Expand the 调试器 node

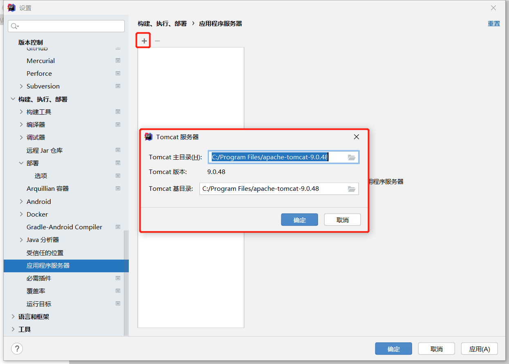tap(21, 138)
